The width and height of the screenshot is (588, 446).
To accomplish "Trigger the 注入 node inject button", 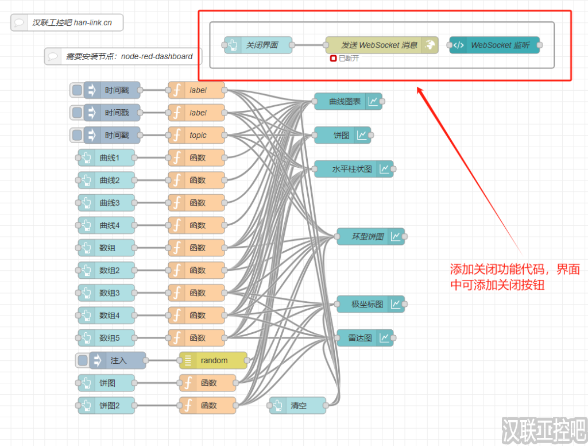I will click(x=83, y=360).
